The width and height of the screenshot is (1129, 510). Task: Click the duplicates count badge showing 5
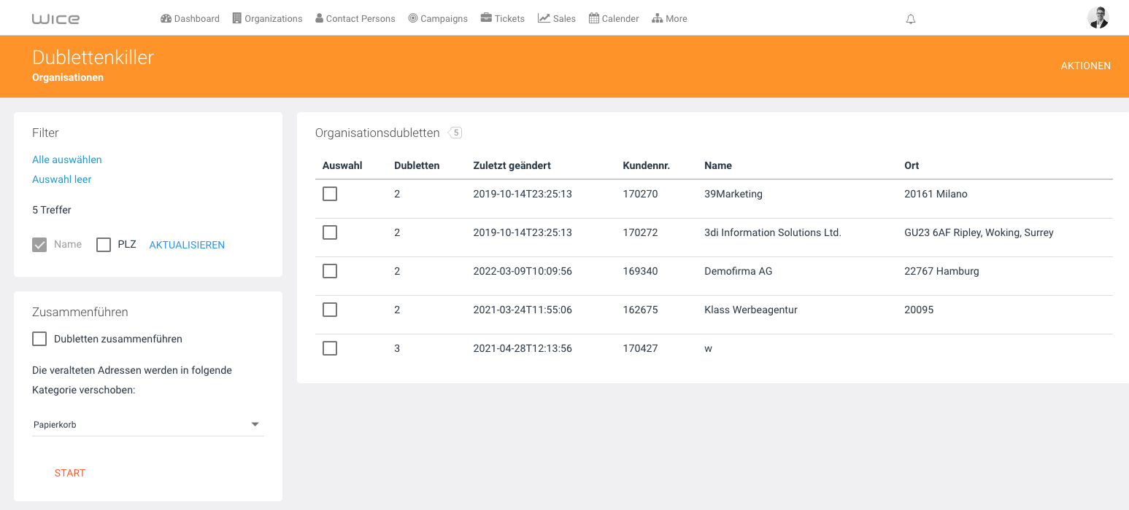point(455,133)
